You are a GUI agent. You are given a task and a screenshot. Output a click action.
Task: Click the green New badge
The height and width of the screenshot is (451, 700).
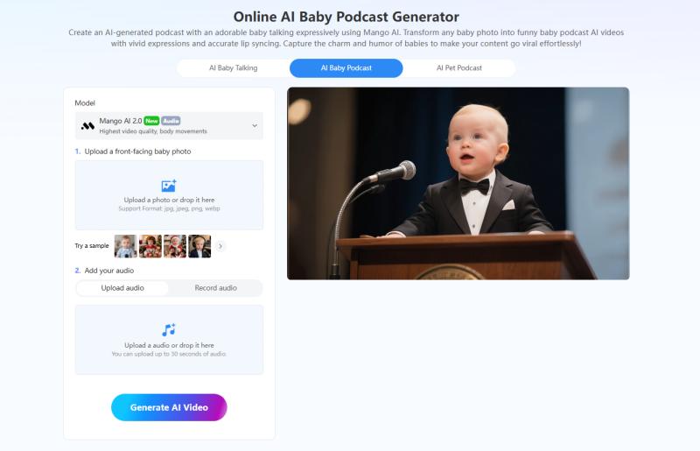(x=151, y=121)
